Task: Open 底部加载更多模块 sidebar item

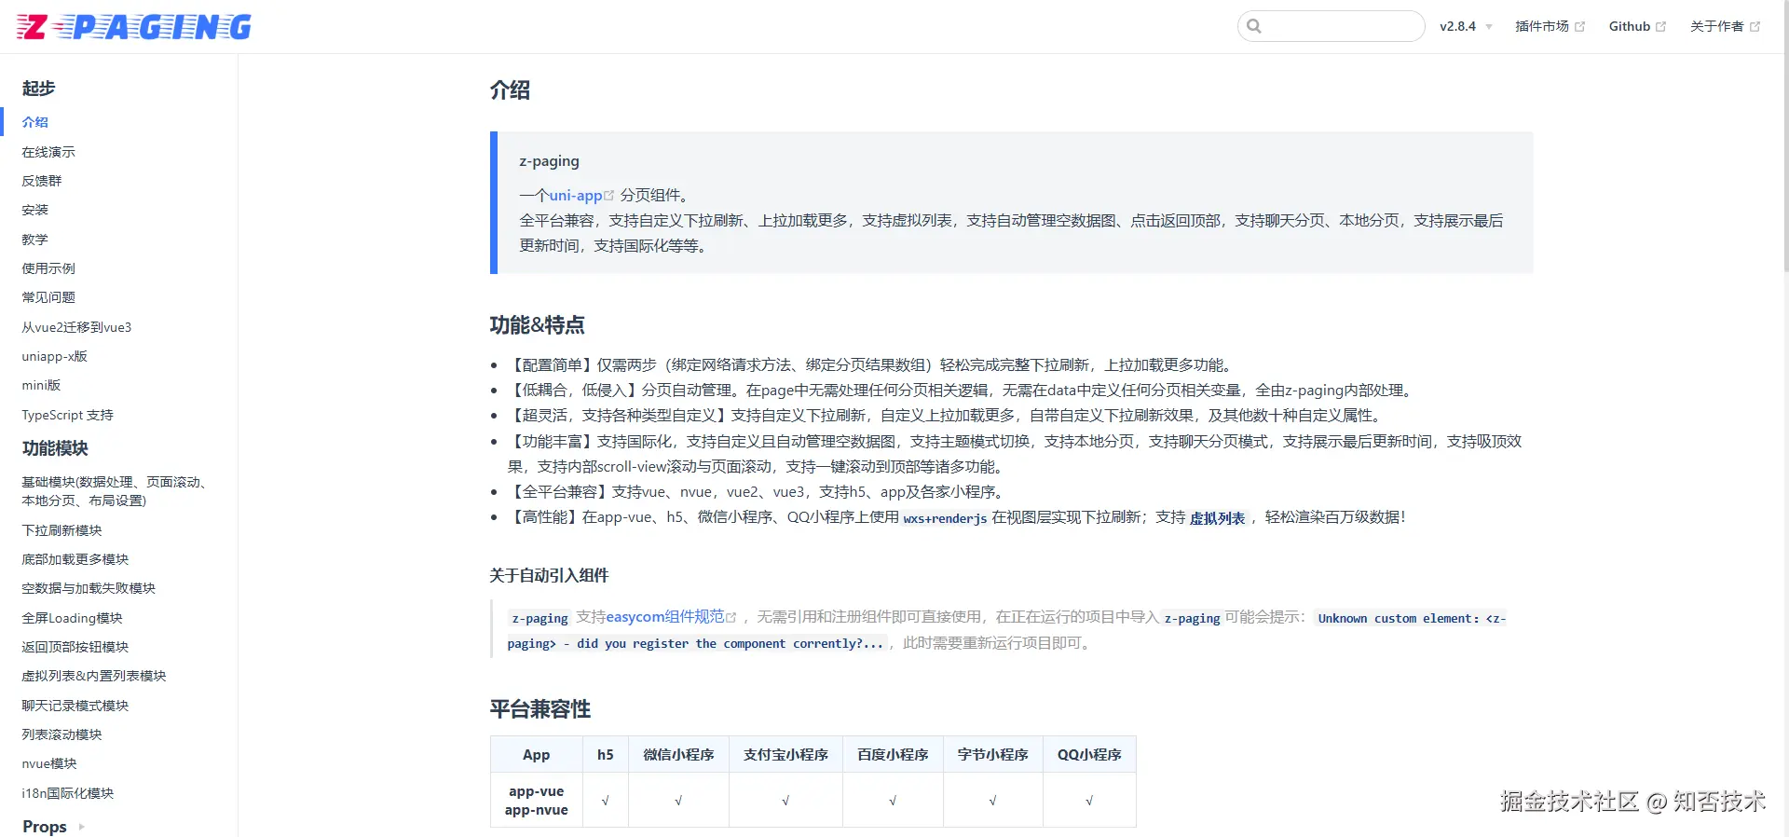Action: tap(75, 559)
